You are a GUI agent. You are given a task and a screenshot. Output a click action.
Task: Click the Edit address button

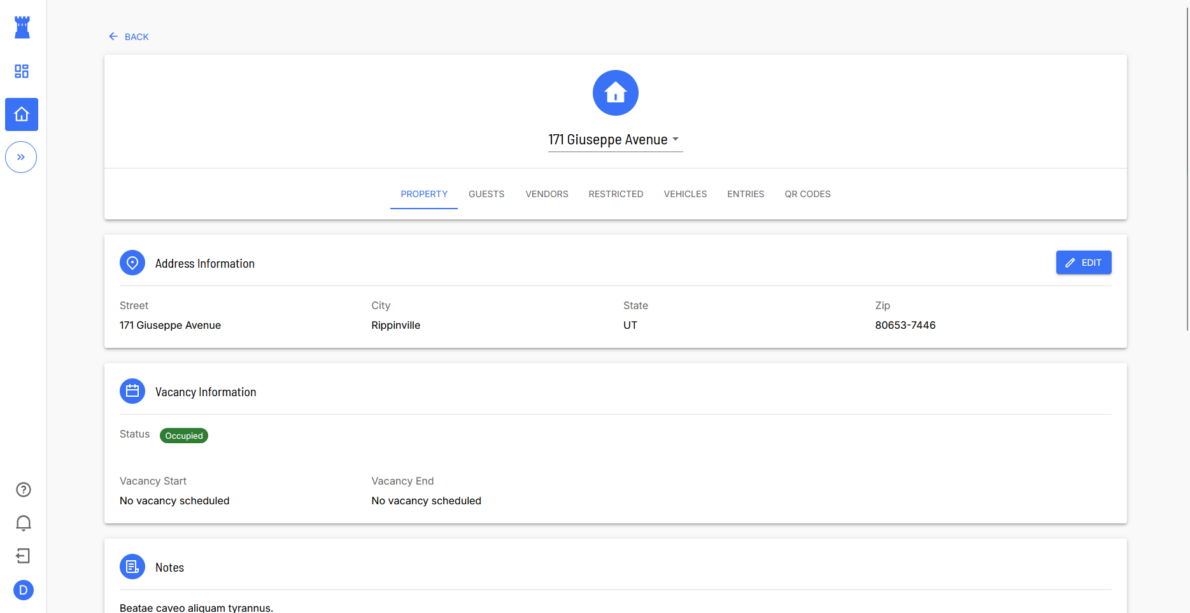tap(1083, 263)
